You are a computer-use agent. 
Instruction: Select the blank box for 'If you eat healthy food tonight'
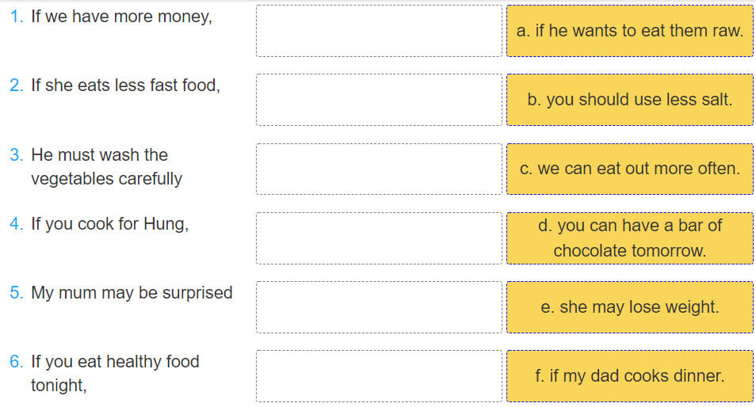(x=379, y=375)
